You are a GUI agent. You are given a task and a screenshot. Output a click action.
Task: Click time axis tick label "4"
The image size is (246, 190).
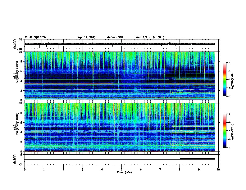(102, 170)
